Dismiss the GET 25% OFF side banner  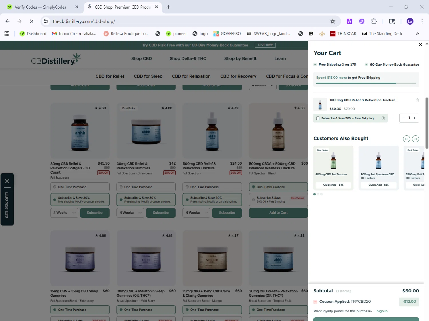pyautogui.click(x=7, y=181)
